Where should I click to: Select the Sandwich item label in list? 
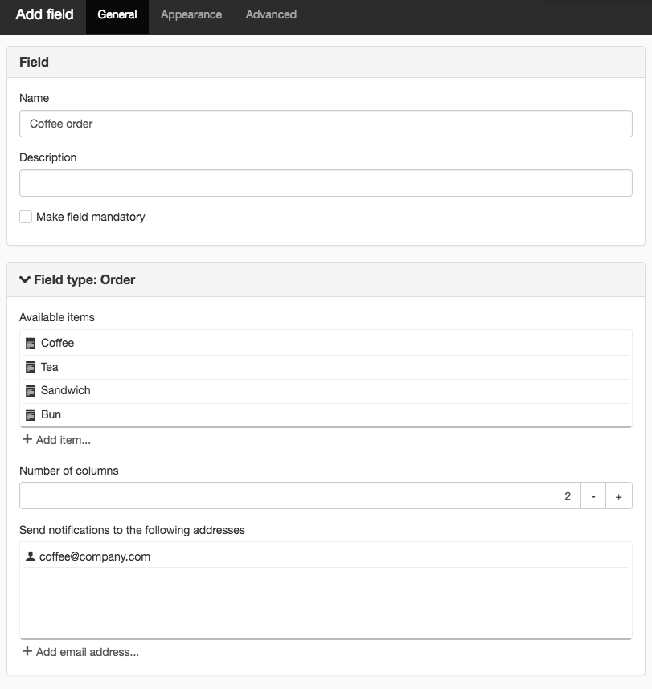[x=66, y=390]
